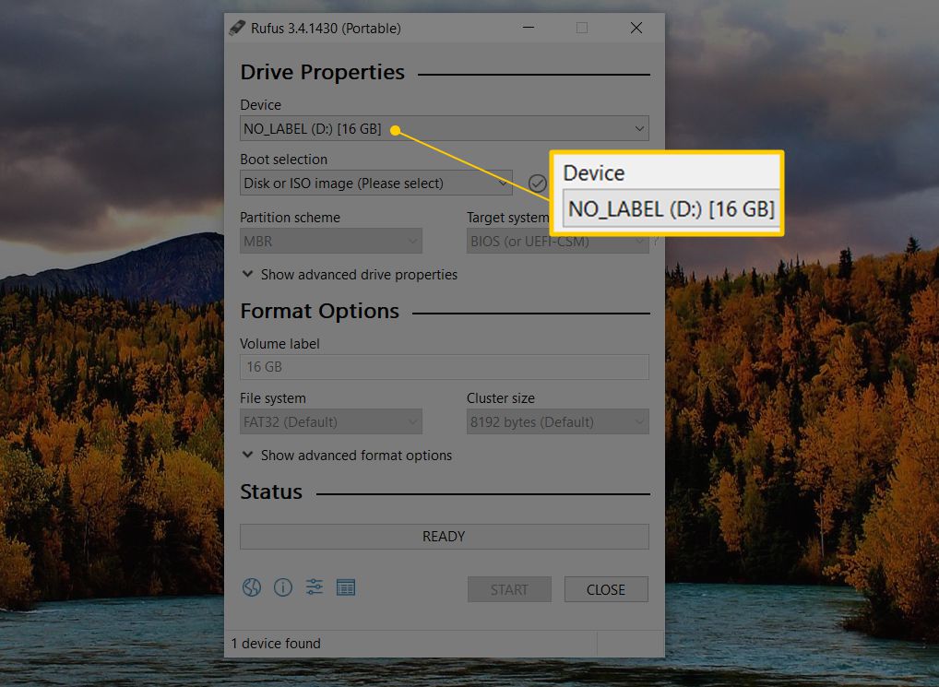
Task: Open the Rufus settings sliders icon
Action: click(315, 587)
